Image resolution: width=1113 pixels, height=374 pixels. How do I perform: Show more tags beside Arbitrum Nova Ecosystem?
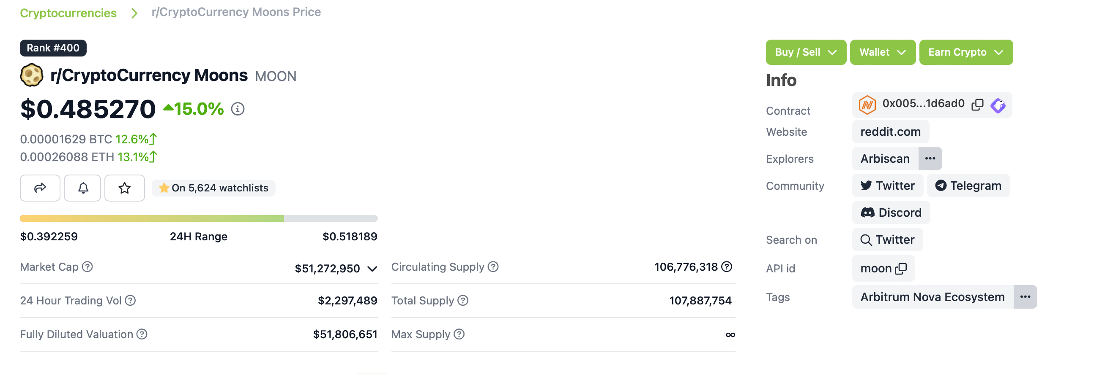tap(1025, 297)
